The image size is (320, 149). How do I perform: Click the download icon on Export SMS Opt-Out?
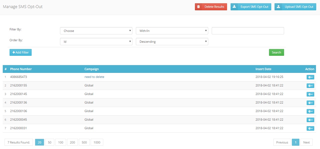(234, 7)
